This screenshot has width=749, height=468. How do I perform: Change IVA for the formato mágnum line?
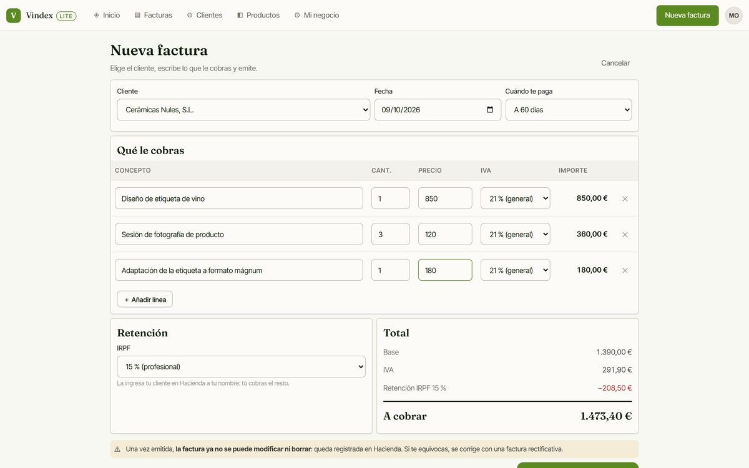tap(516, 270)
